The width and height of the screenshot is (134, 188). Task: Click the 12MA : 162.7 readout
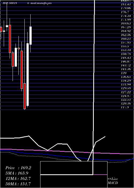pos(18,179)
